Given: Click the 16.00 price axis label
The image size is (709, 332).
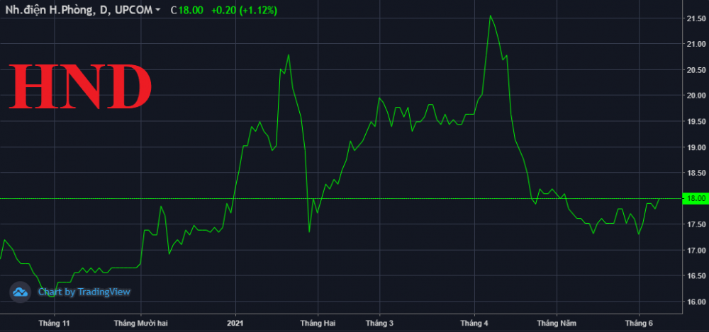Looking at the screenshot, I should [x=696, y=302].
